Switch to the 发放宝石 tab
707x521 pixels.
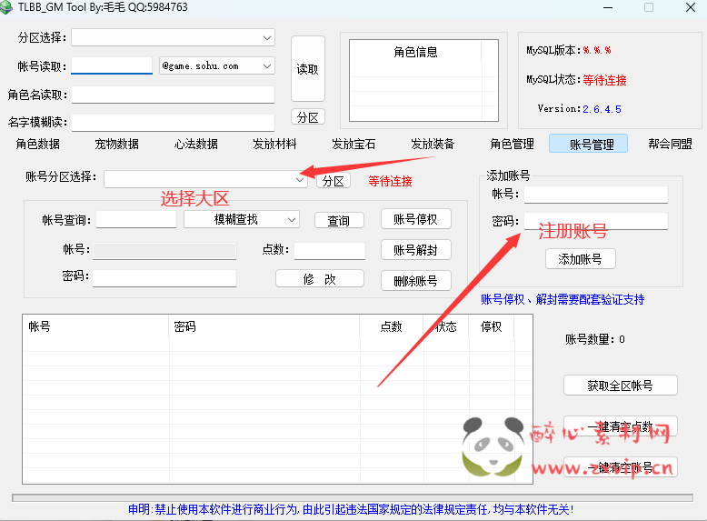click(353, 144)
